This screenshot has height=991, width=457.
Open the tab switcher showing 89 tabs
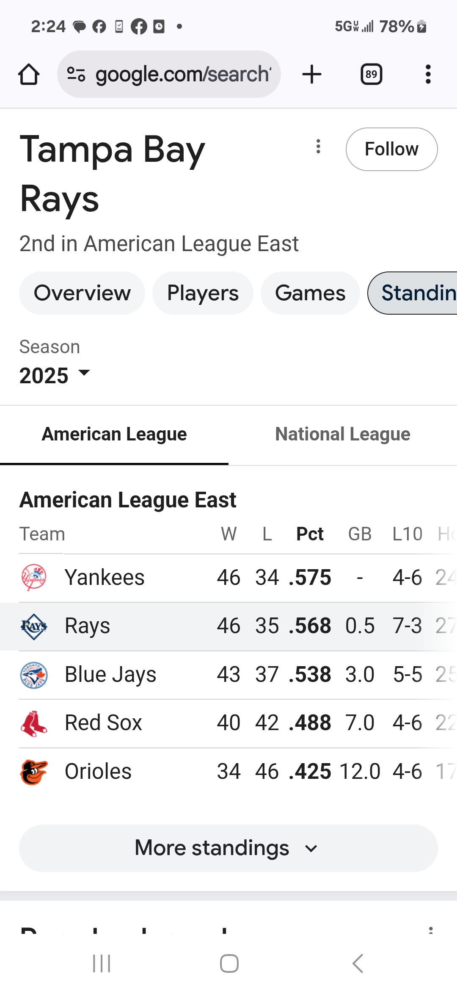click(x=372, y=75)
